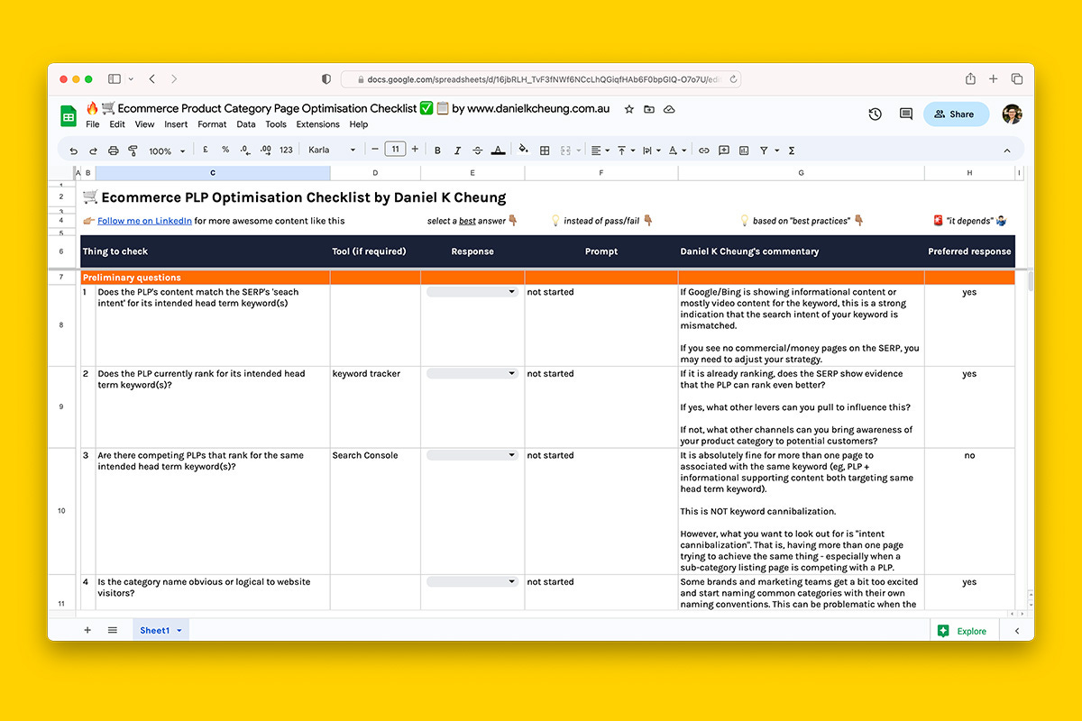Format as percent icon

tap(225, 150)
